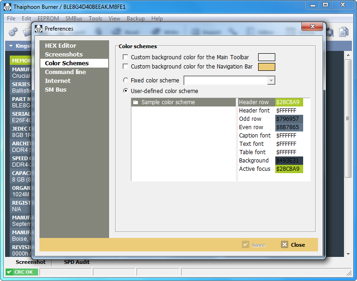Click Header row color value $28C8A9
Viewport: 357px width, 281px height.
click(x=289, y=102)
